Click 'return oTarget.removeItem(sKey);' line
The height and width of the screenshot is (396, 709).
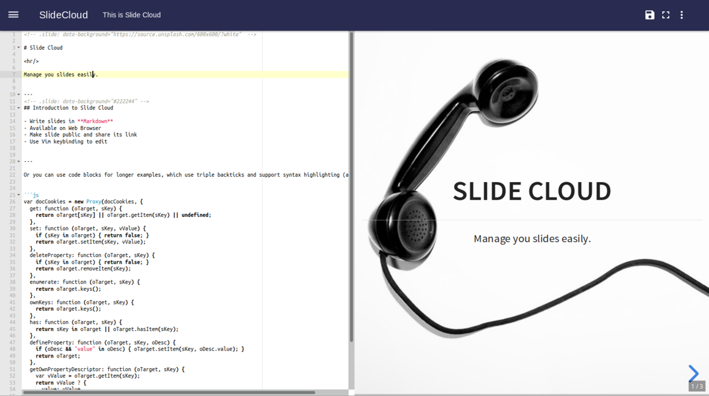pos(83,268)
